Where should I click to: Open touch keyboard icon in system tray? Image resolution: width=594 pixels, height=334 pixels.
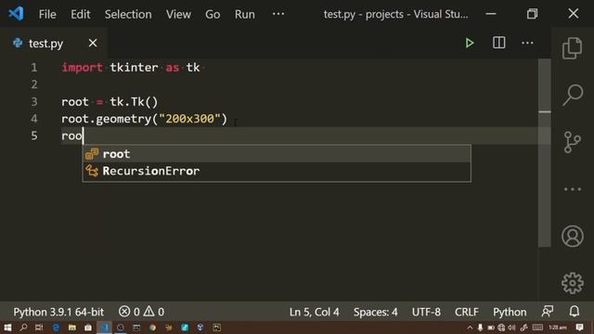coord(537,328)
